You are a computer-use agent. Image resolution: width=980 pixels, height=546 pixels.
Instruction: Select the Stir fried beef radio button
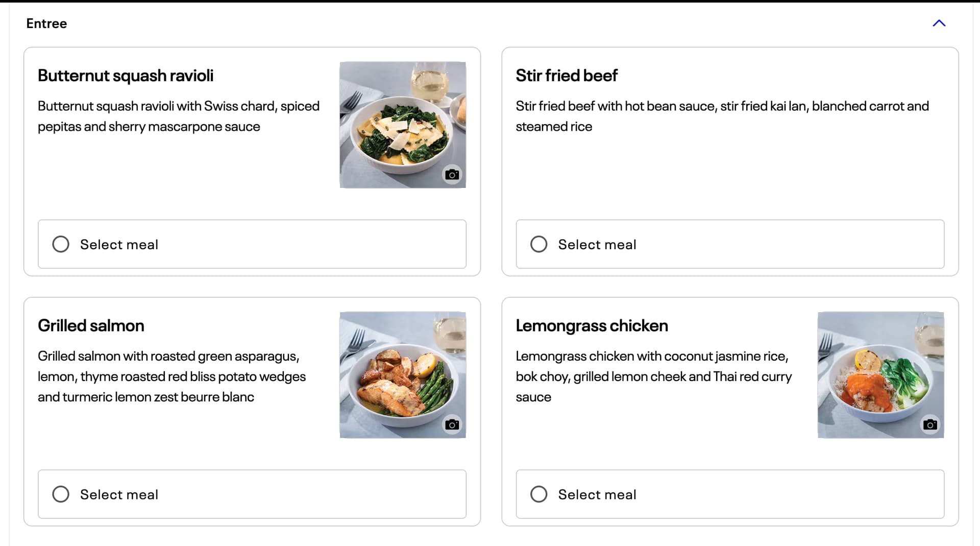pyautogui.click(x=538, y=244)
